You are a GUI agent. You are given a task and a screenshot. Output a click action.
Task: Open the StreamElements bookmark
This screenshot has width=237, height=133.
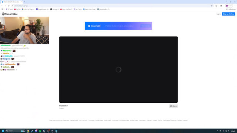pos(43,9)
